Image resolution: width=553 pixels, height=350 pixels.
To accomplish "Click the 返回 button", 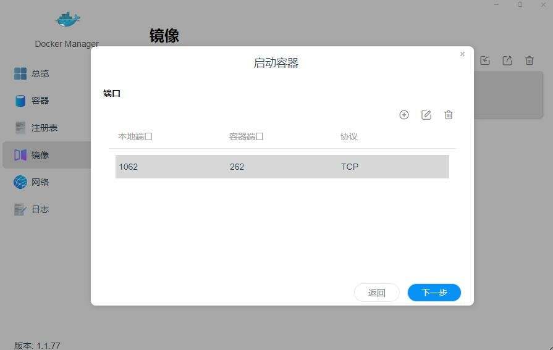I will (377, 293).
